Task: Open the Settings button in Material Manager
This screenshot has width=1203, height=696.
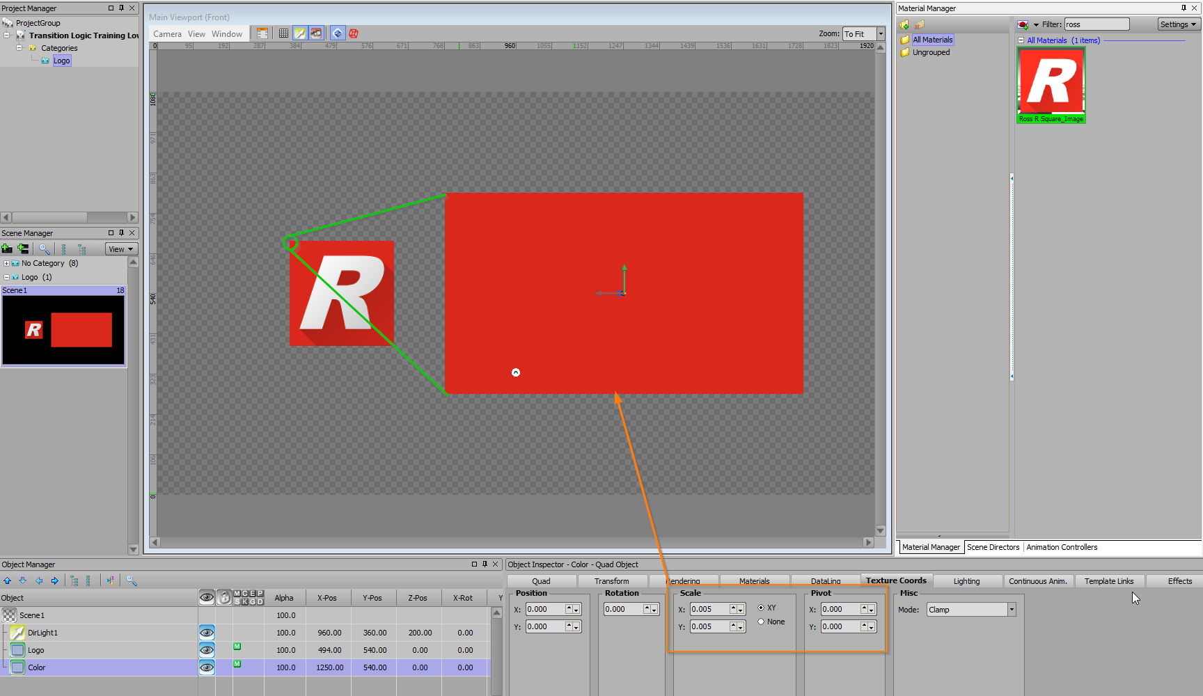Action: coord(1178,24)
